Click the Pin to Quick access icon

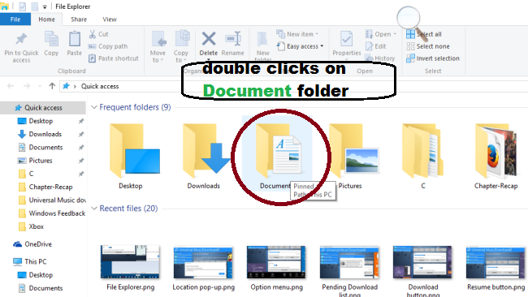coord(22,39)
